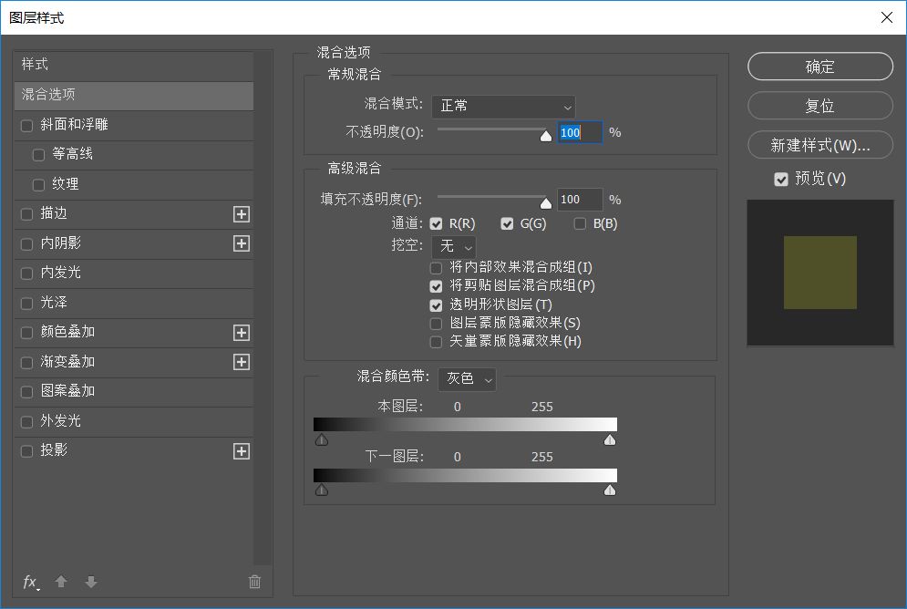
Task: Select the 外发光 style entry
Action: pyautogui.click(x=61, y=421)
